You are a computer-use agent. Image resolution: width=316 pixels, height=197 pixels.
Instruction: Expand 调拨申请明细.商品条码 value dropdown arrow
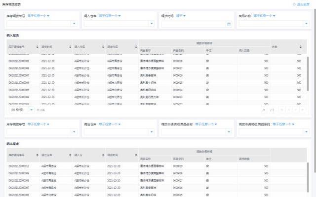tap(306, 132)
